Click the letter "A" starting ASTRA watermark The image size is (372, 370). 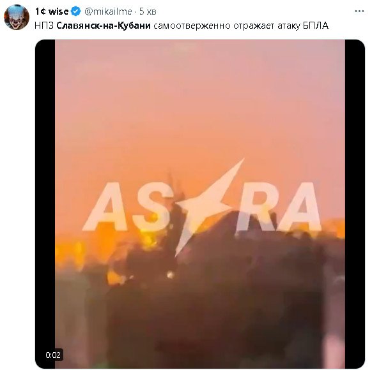(x=105, y=207)
